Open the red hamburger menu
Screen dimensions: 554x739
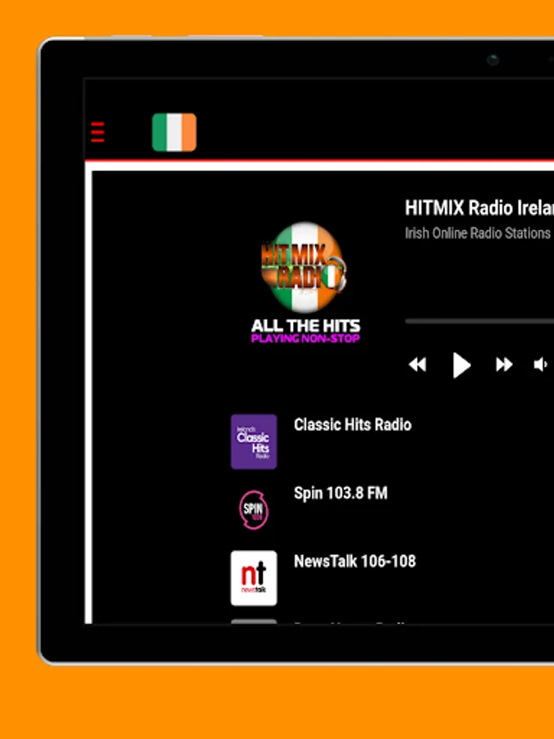(98, 132)
